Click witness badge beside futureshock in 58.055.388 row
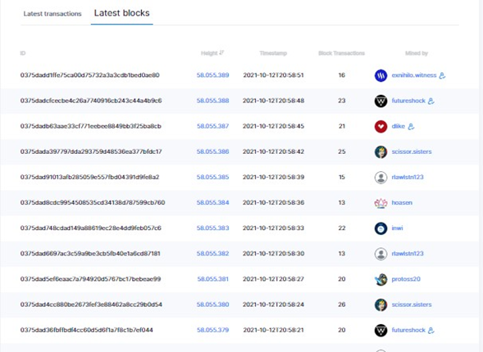 point(431,101)
